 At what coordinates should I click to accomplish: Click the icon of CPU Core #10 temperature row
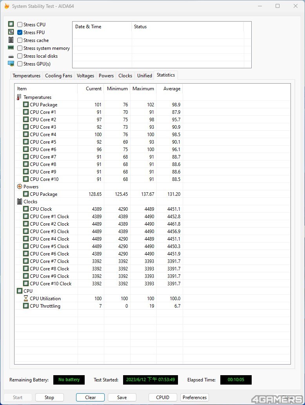pos(26,179)
